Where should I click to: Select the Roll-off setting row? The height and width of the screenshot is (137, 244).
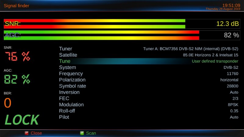(x=149, y=111)
